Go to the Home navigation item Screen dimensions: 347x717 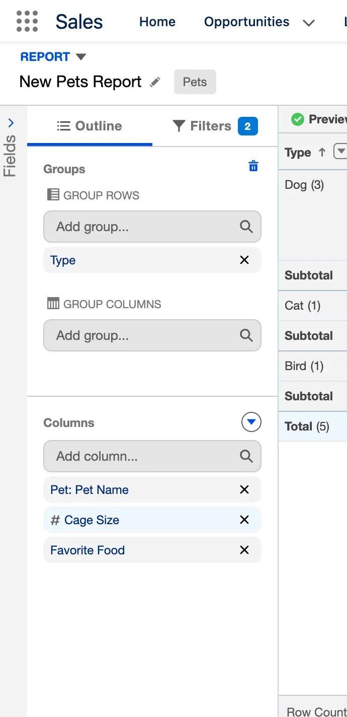coord(157,22)
